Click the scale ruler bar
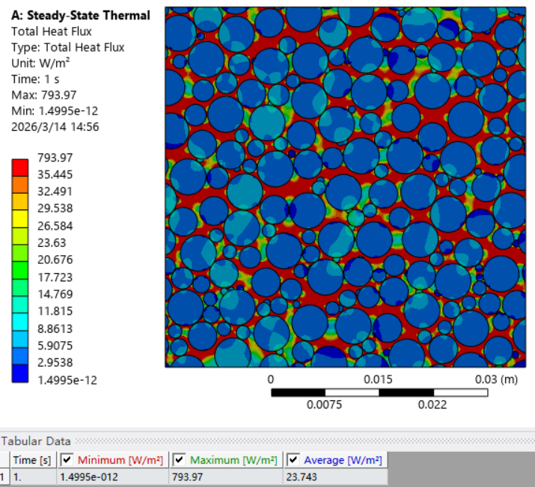 [x=379, y=393]
